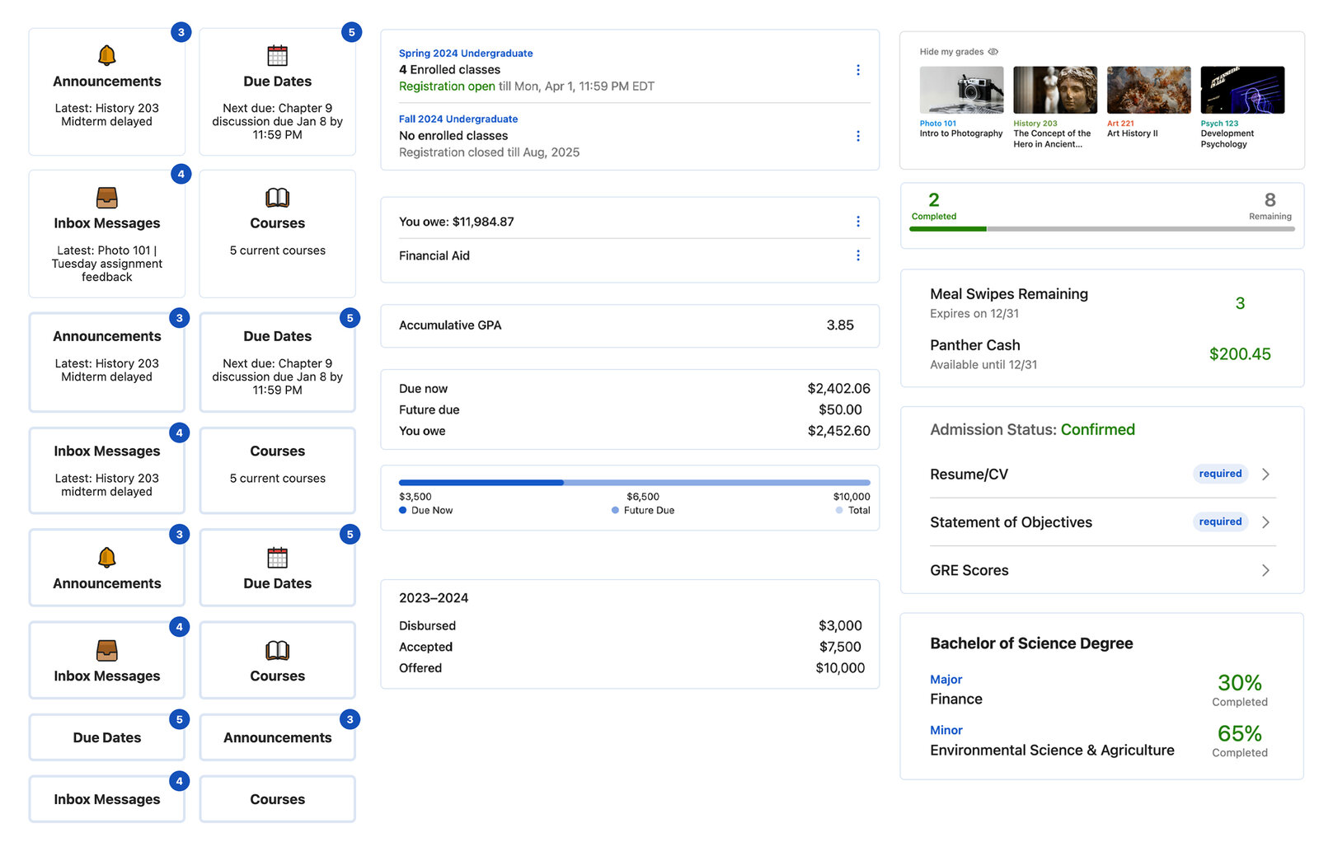Expand GRE Scores row chevron

[x=1265, y=570]
